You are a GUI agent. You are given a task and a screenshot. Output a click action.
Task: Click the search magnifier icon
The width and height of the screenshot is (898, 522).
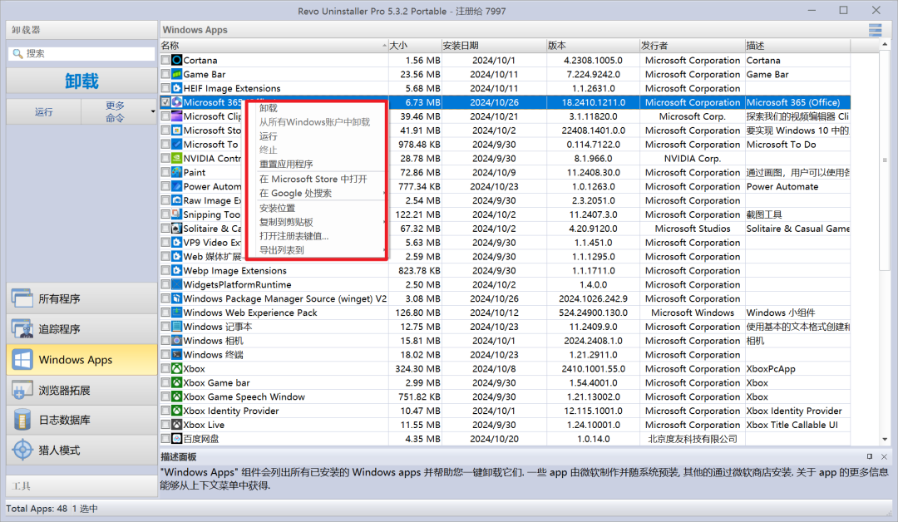coord(17,53)
